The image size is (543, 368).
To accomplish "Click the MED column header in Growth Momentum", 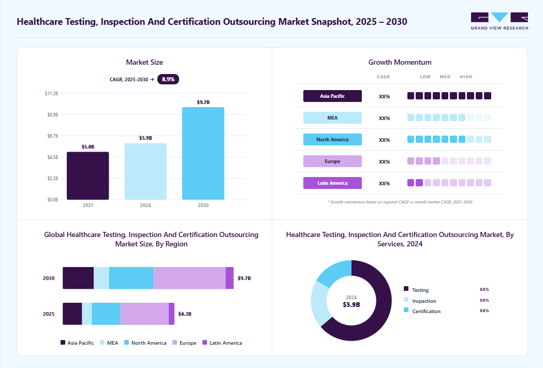I will 445,77.
